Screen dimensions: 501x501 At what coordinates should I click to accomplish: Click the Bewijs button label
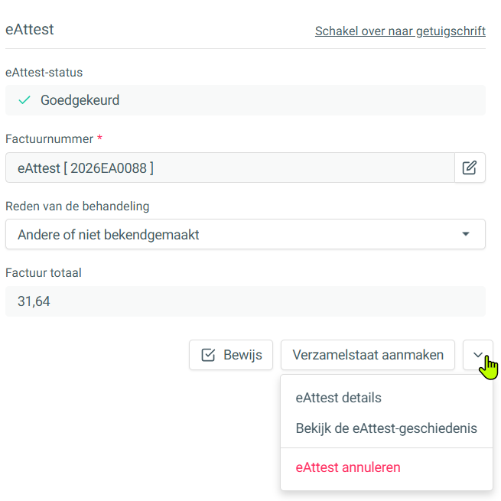[x=242, y=355]
